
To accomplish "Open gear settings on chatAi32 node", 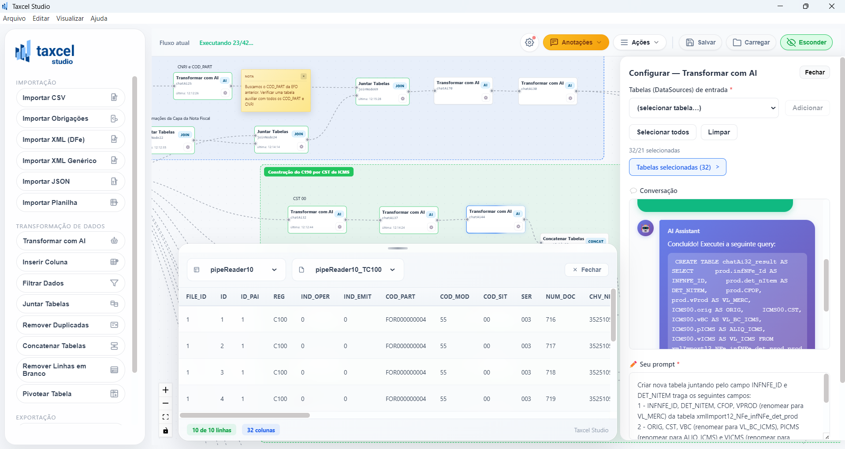I will (x=339, y=227).
